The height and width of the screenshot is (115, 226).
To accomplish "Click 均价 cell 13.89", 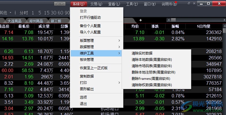I will 139,39.
